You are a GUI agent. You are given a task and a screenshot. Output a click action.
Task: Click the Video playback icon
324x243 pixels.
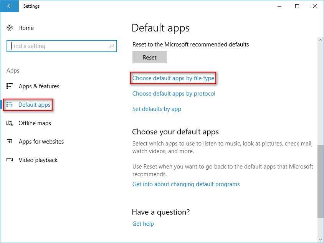10,160
